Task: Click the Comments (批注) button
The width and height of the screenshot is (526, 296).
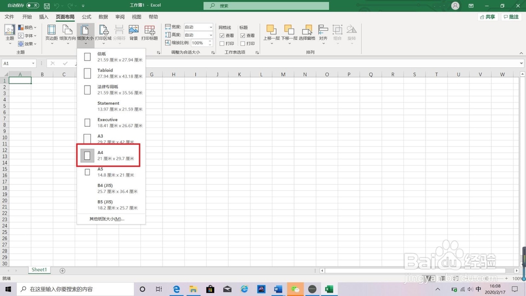Action: 511,17
